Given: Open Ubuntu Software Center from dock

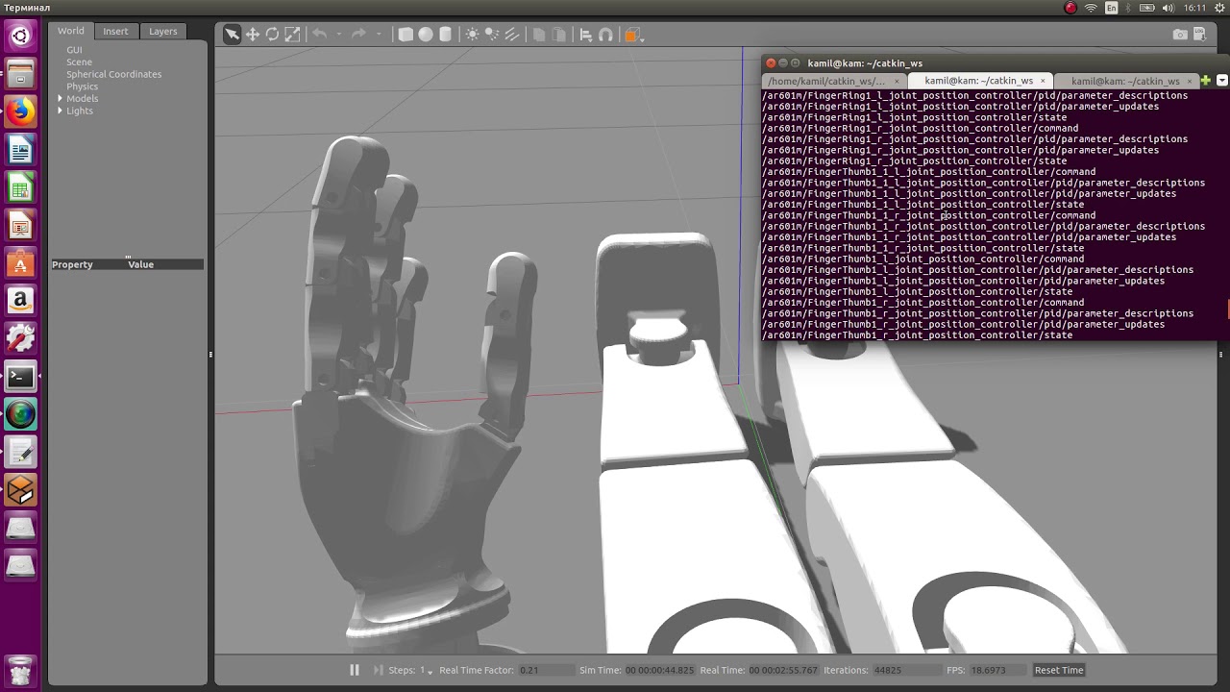Looking at the screenshot, I should (x=20, y=262).
